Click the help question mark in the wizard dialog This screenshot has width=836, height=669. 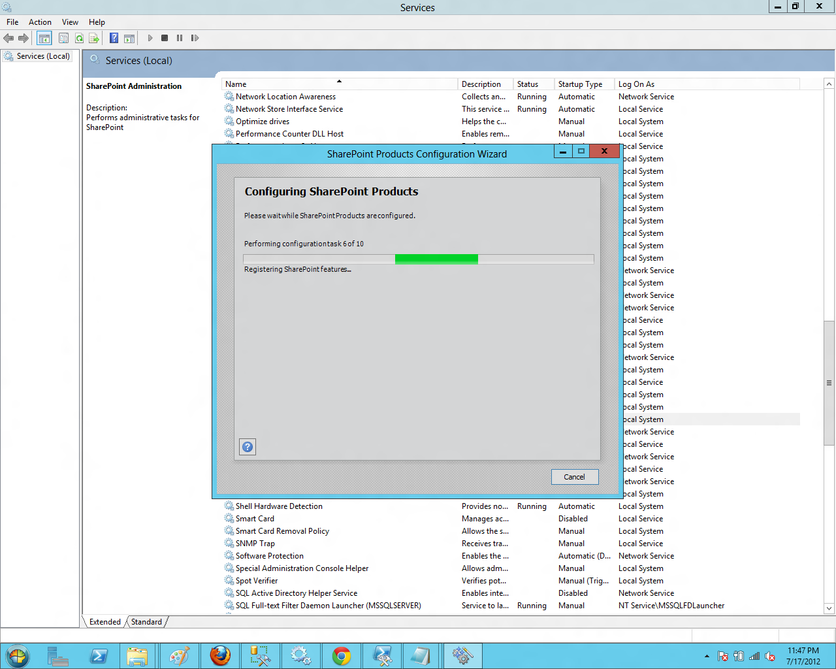(247, 447)
